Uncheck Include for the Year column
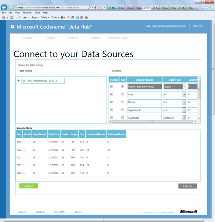The height and width of the screenshot is (222, 215). tap(112, 94)
